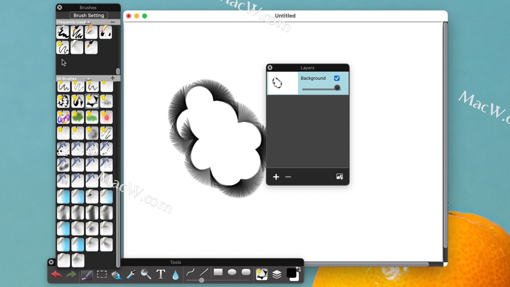This screenshot has width=510, height=287.
Task: Select the rectangular marquee selection tool
Action: pos(102,274)
